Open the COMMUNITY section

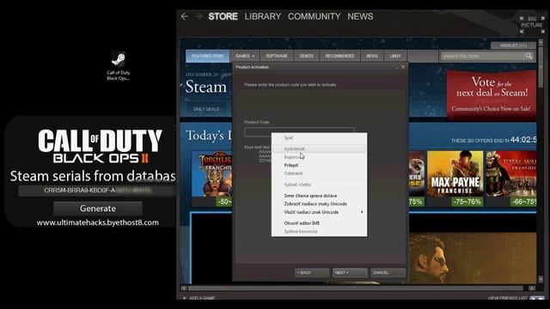click(315, 16)
